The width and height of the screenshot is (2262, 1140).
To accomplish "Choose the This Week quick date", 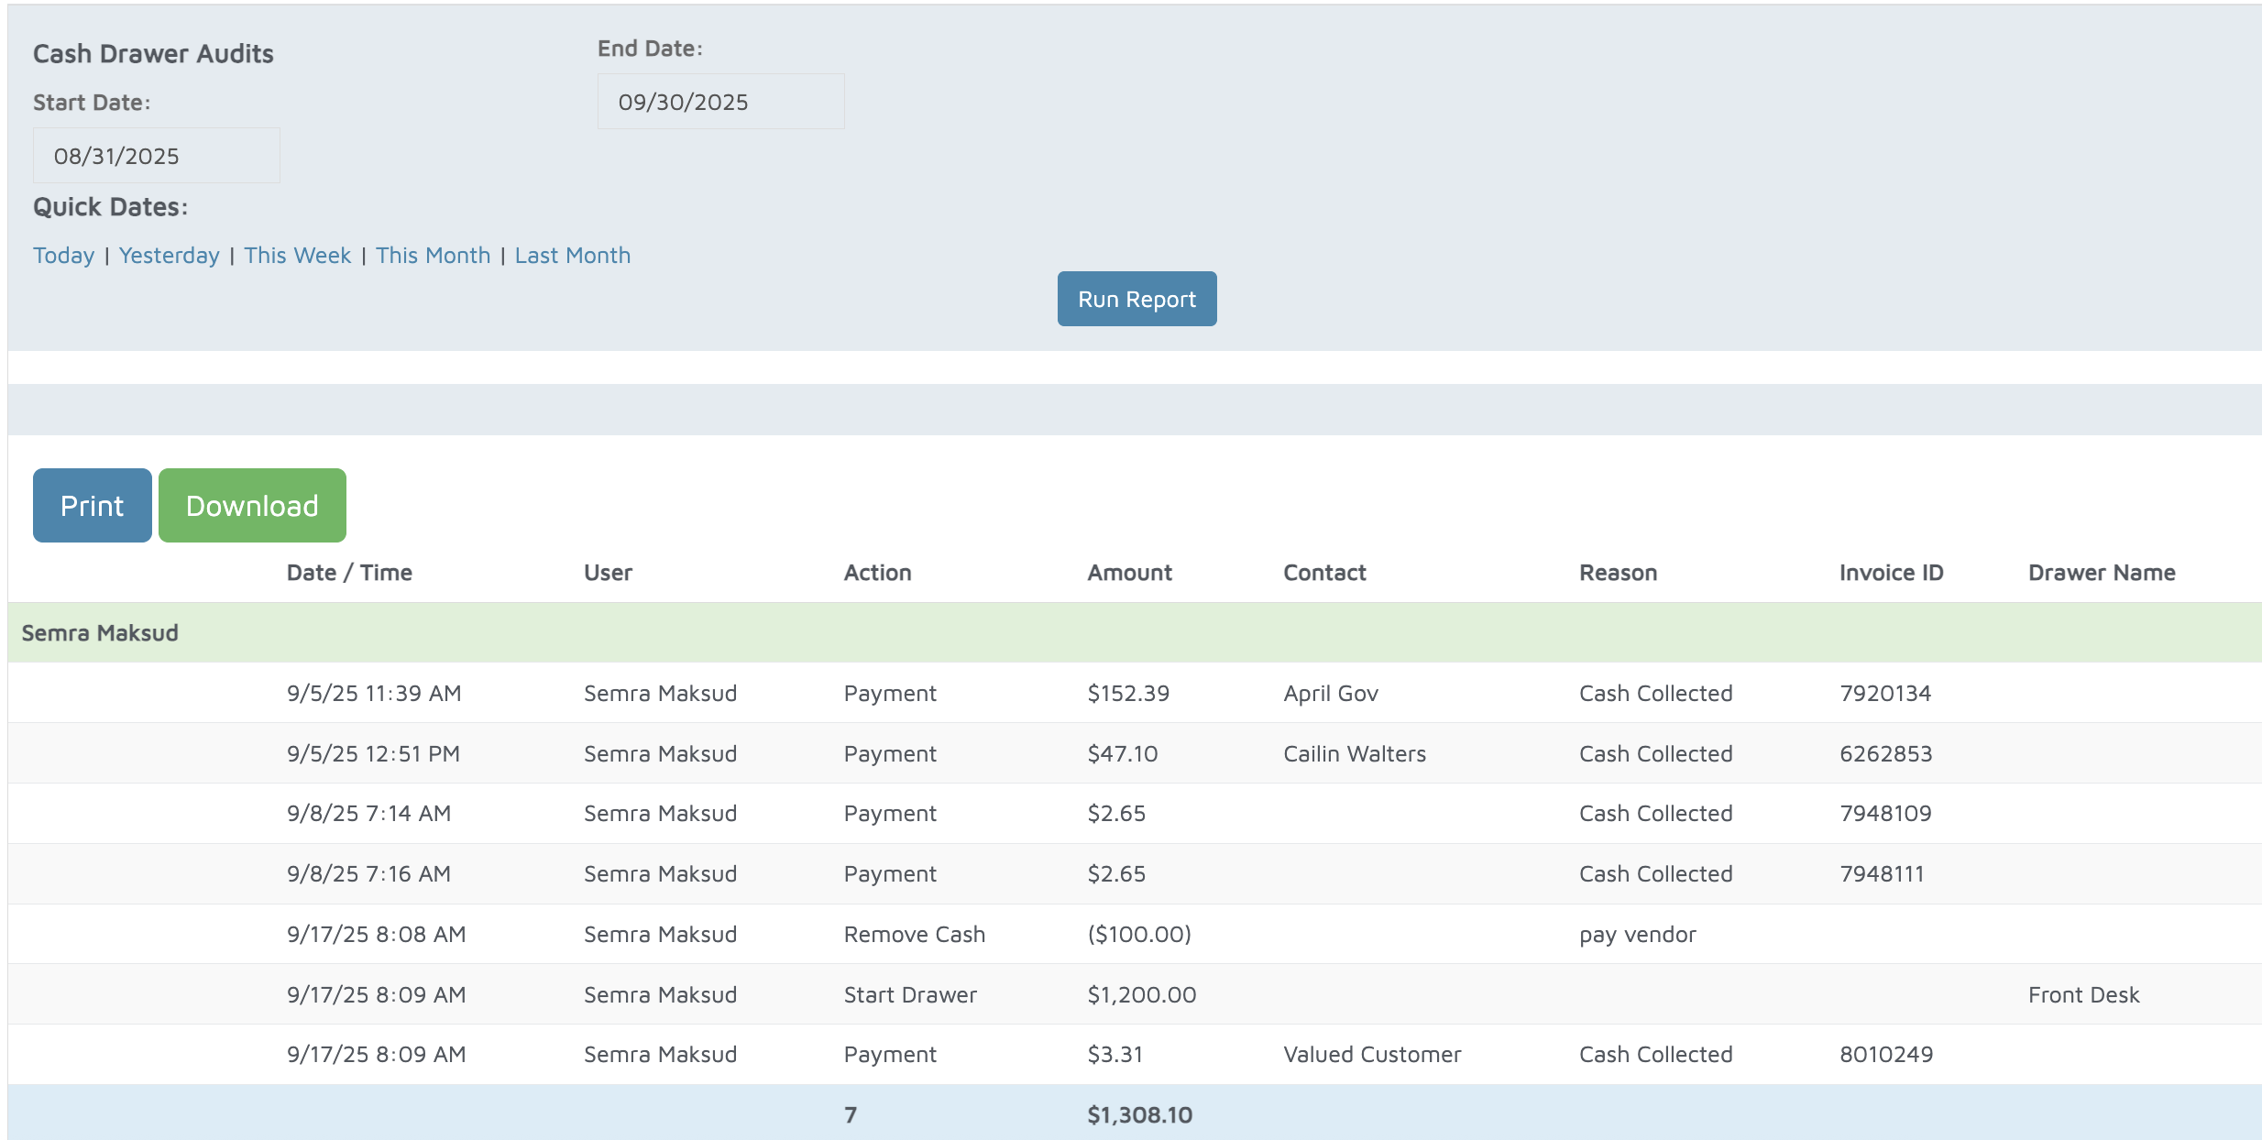I will (297, 255).
